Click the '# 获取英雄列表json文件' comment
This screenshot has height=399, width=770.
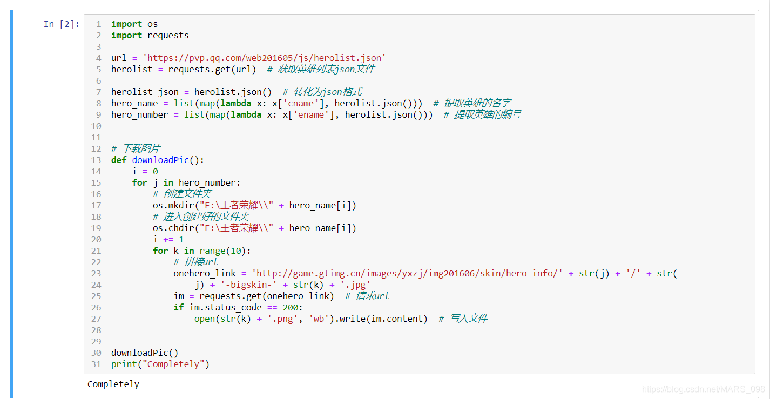[x=321, y=69]
